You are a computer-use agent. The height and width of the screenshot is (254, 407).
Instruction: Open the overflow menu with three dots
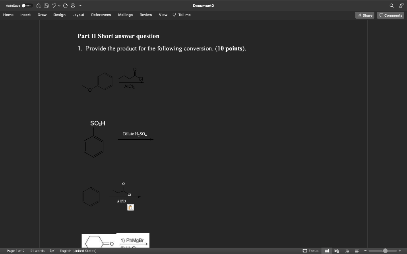click(x=80, y=6)
